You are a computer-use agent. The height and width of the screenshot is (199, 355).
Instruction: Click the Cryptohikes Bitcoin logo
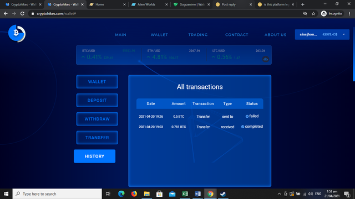(17, 33)
